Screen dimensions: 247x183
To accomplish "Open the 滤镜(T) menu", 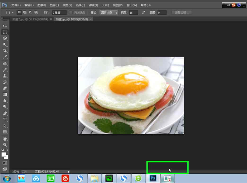I will 93,5.
